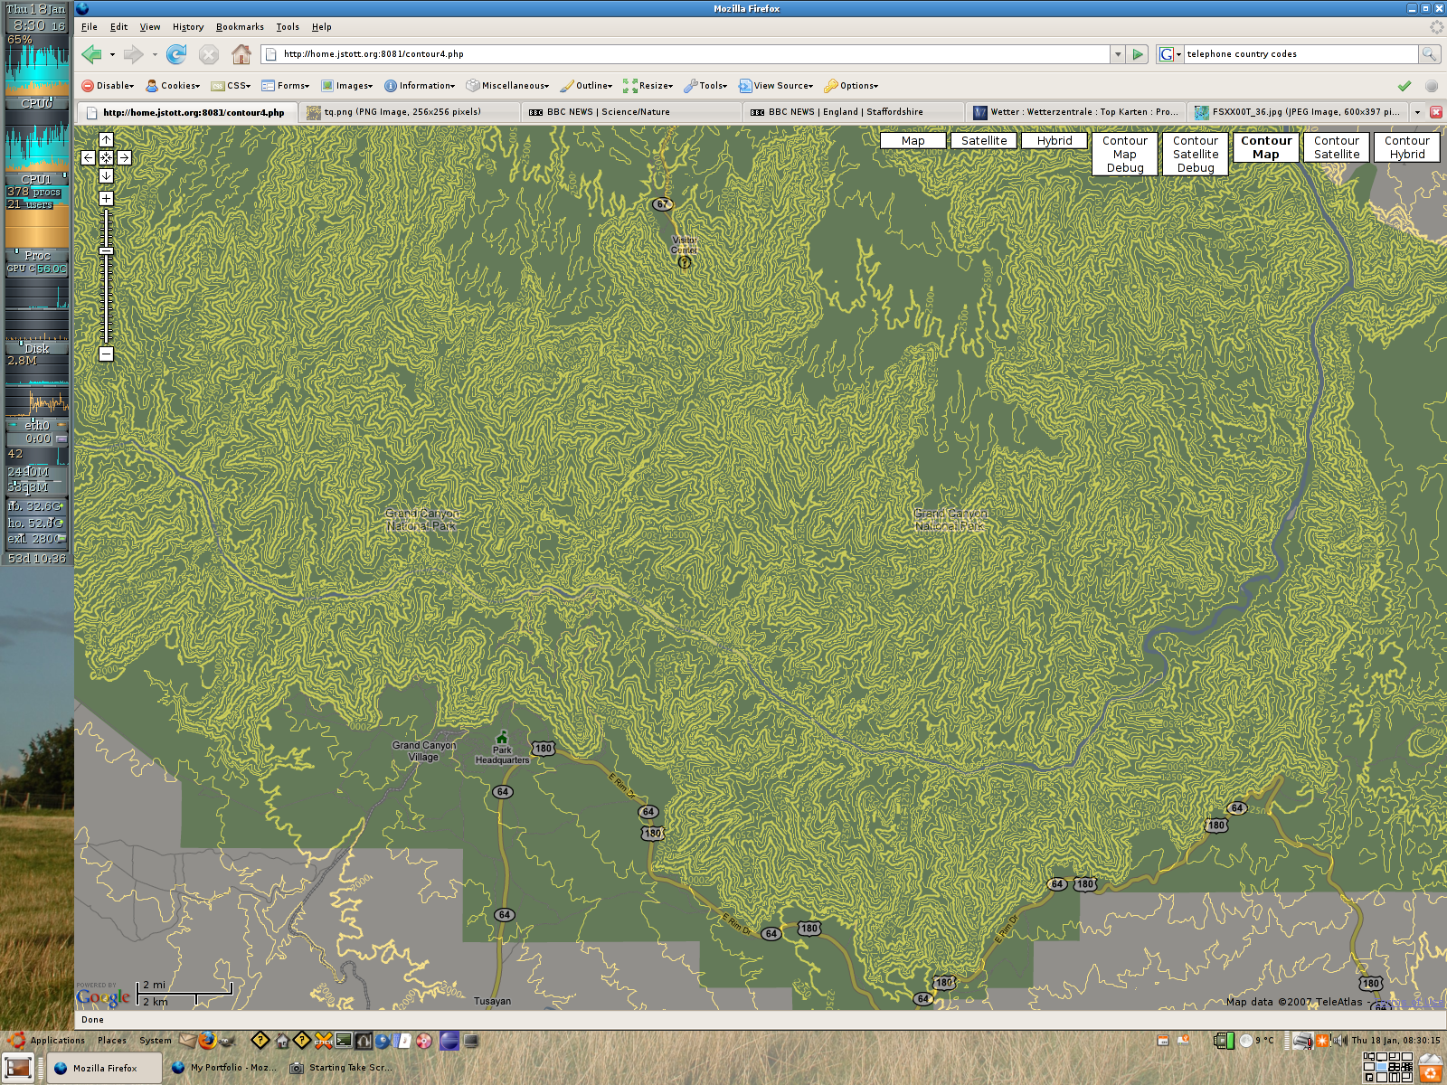Click the Forward arrow navigation button

[x=133, y=54]
